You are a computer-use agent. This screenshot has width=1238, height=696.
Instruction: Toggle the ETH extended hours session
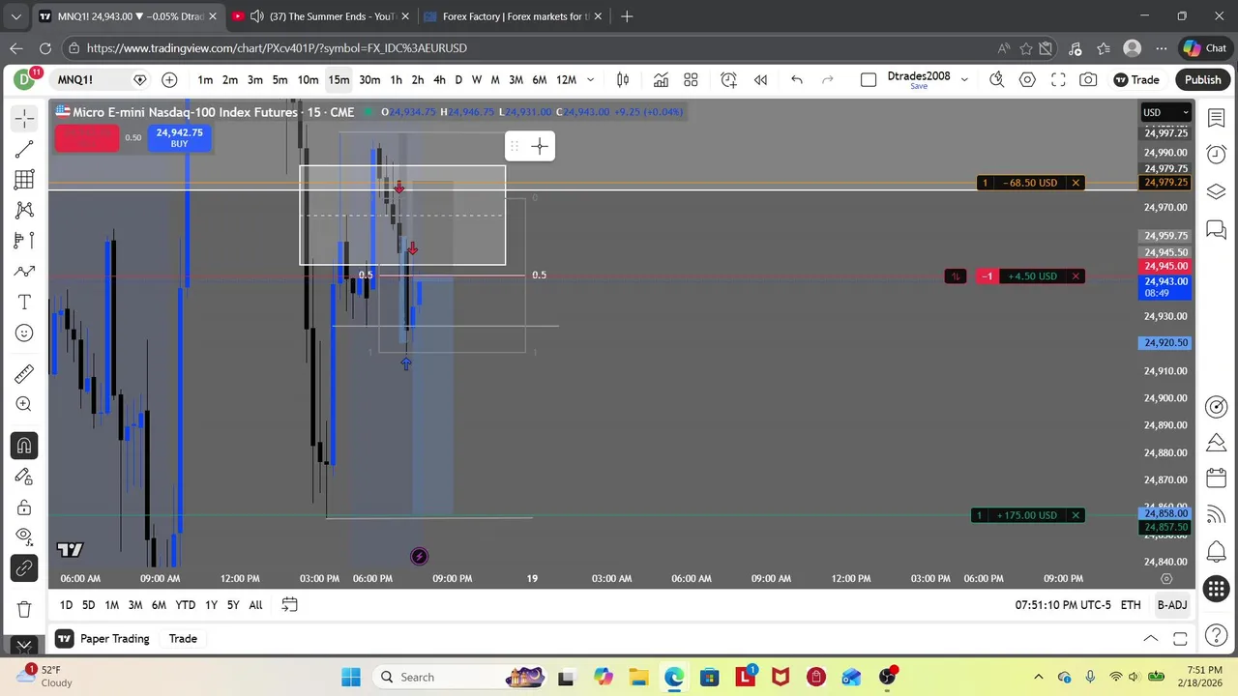1131,605
